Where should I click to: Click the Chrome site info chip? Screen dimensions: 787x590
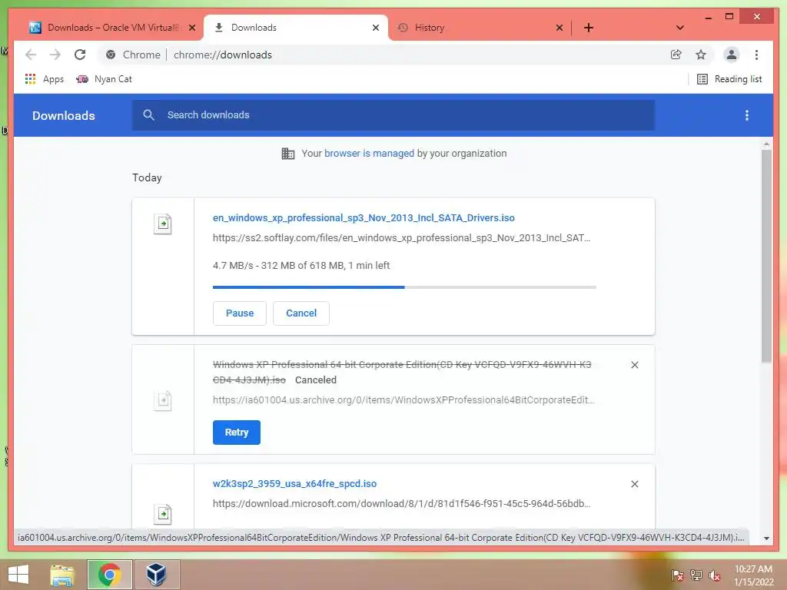134,55
